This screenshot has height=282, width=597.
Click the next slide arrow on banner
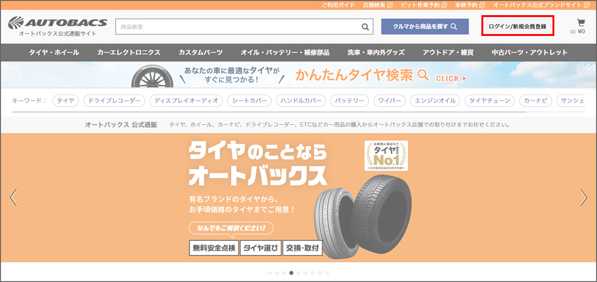click(583, 197)
